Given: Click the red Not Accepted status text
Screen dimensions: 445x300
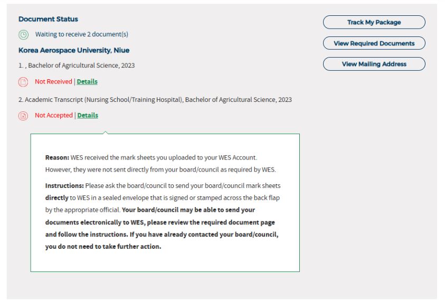Looking at the screenshot, I should click(x=53, y=115).
